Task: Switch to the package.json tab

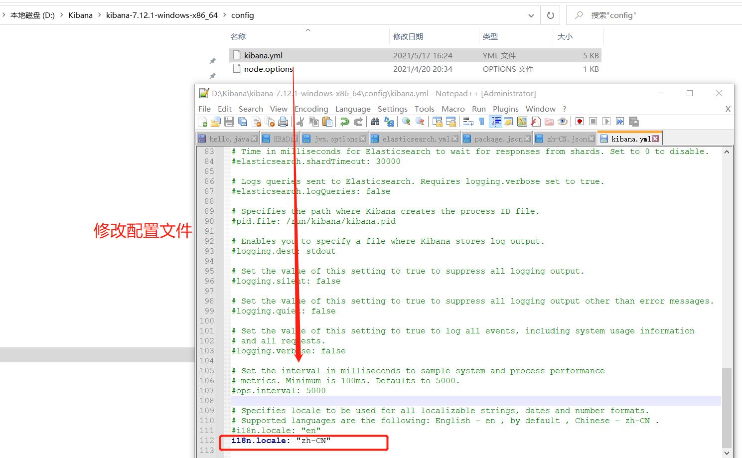Action: [496, 139]
